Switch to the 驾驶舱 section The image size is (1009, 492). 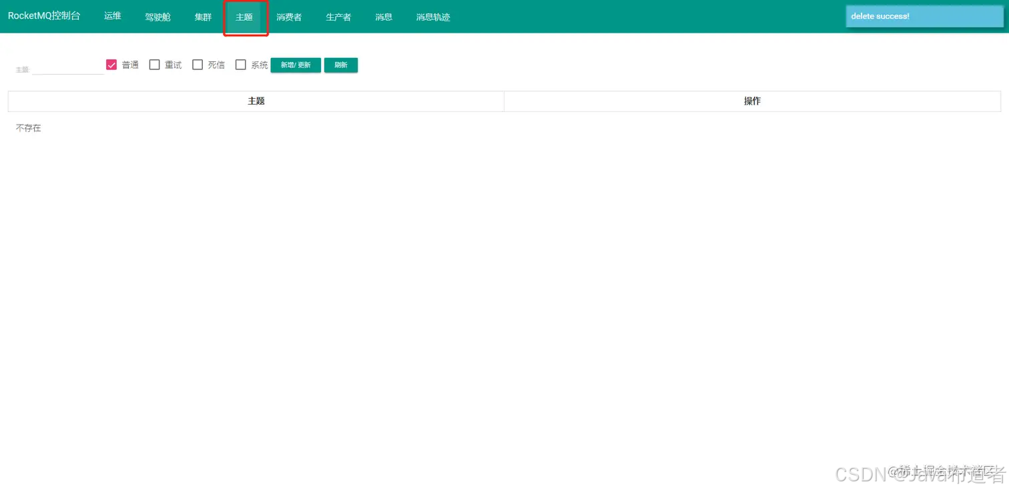click(x=157, y=16)
